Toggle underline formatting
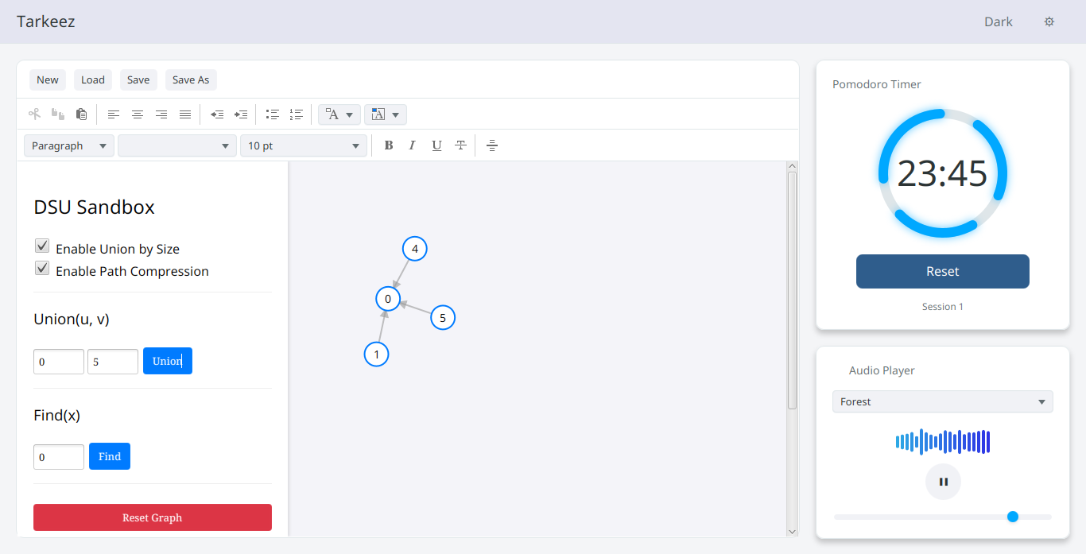Screen dimensions: 1086x554 tap(436, 145)
